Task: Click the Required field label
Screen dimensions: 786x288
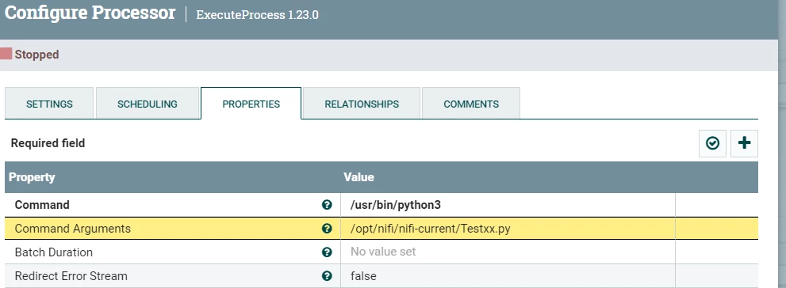Action: (x=48, y=143)
